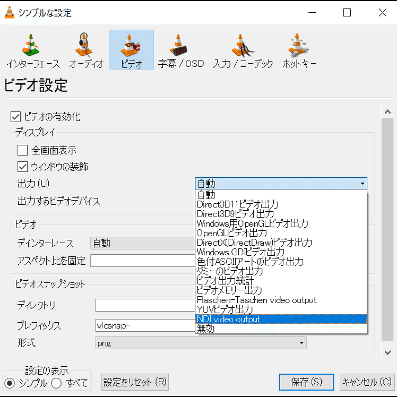Viewport: 397px width, 397px height.
Task: Enable the 全画面表示 checkbox
Action: coord(22,150)
